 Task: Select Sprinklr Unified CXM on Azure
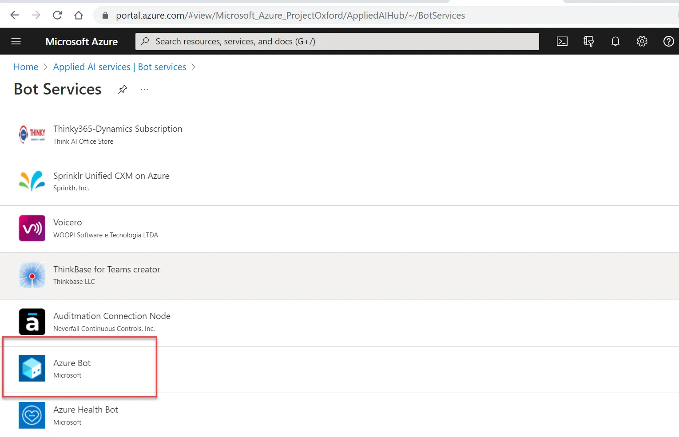click(111, 176)
